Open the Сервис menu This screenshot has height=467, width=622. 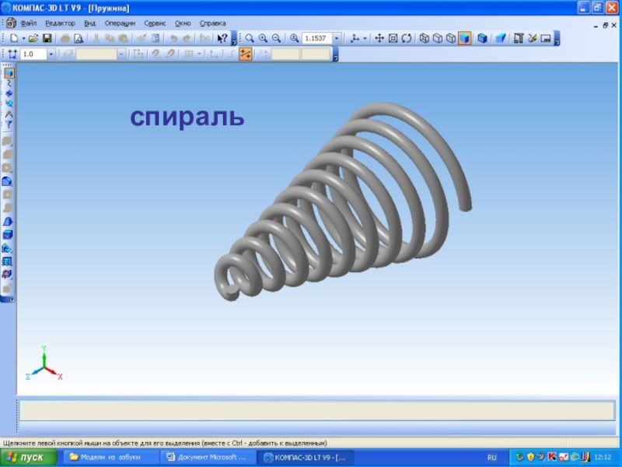click(155, 23)
